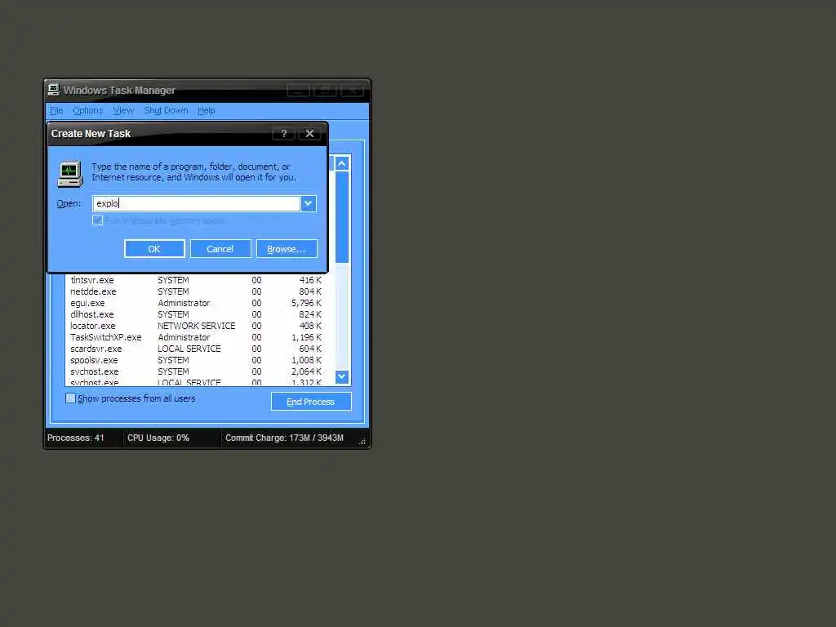836x627 pixels.
Task: Click the Browse... button
Action: tap(287, 248)
